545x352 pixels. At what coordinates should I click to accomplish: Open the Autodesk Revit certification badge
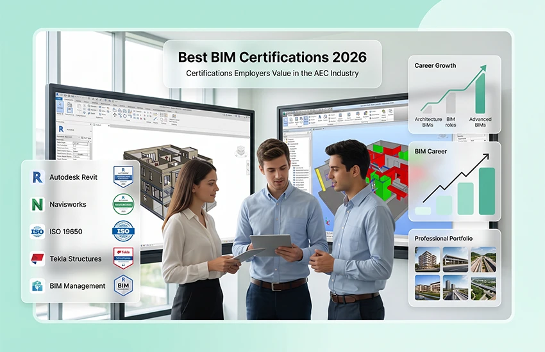(123, 177)
